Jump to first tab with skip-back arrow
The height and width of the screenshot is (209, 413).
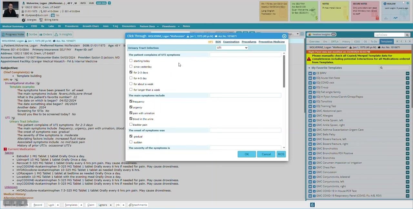pyautogui.click(x=397, y=41)
